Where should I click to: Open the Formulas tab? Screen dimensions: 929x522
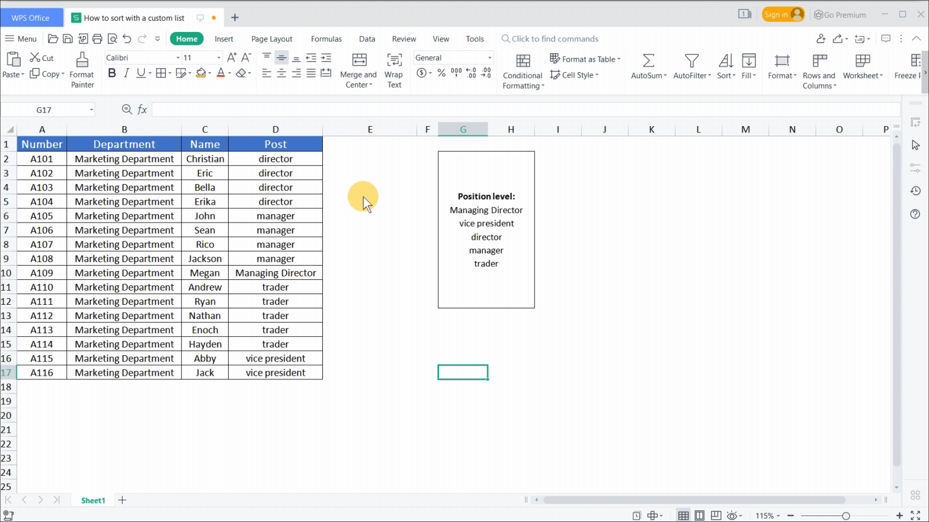[326, 39]
